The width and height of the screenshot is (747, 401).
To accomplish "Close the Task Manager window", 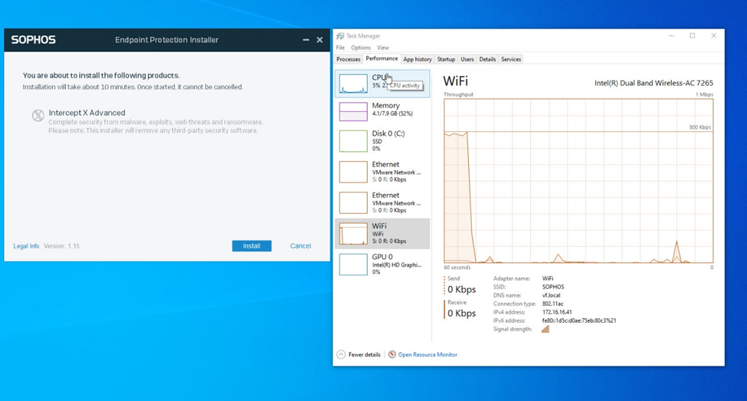I will pyautogui.click(x=713, y=36).
